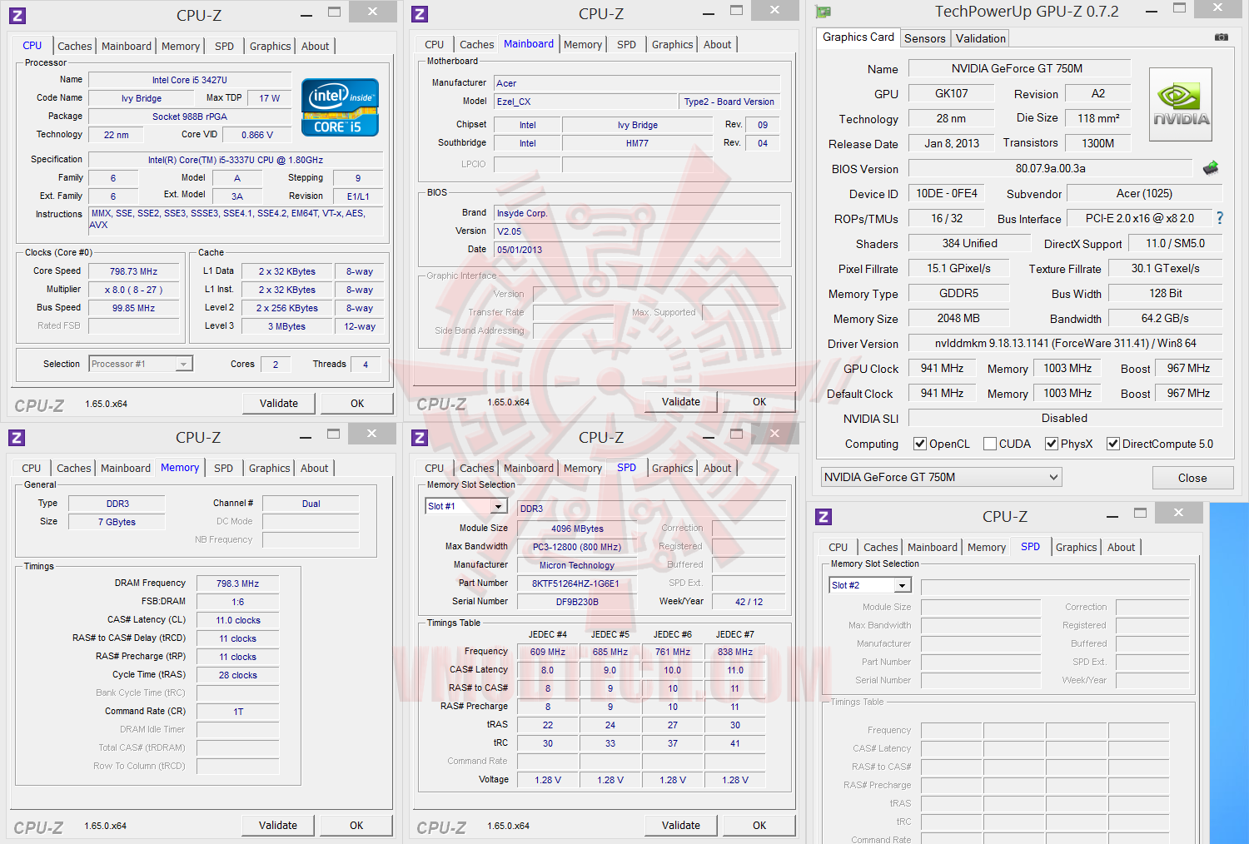1249x844 pixels.
Task: Click OK in the CPU-Z window showing processor info
Action: click(x=357, y=404)
